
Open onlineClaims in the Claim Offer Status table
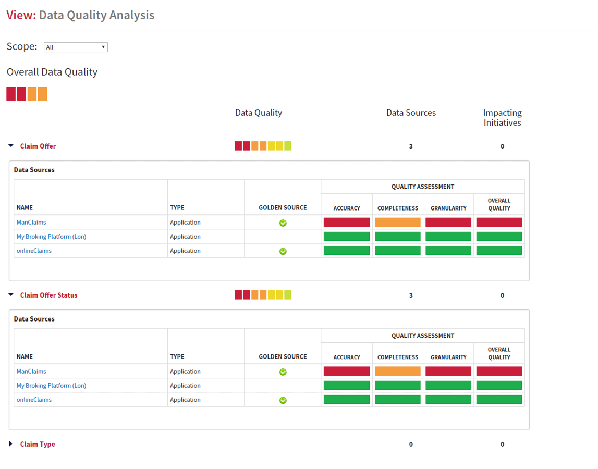pyautogui.click(x=34, y=400)
